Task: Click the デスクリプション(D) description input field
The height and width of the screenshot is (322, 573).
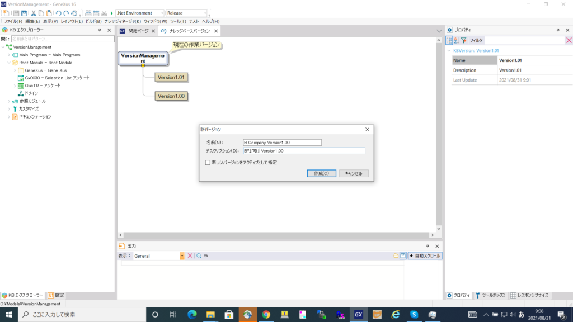Action: (x=304, y=151)
